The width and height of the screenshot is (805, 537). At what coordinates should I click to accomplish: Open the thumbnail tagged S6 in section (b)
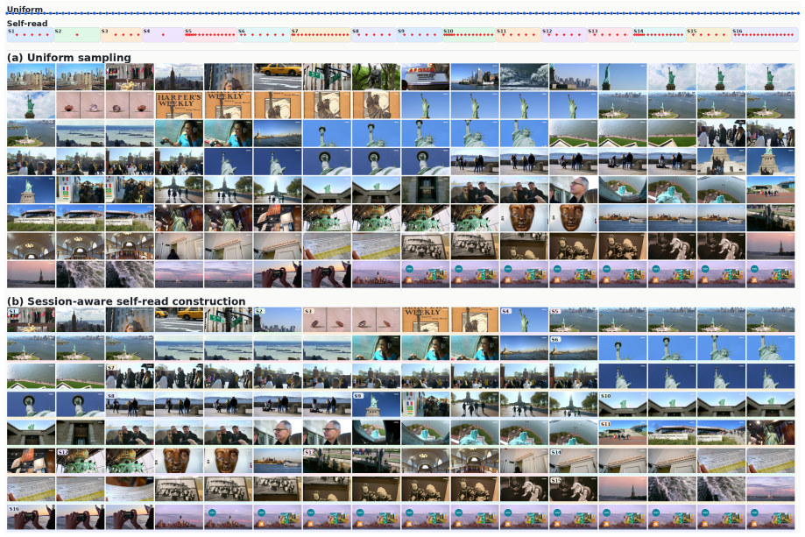click(x=574, y=348)
